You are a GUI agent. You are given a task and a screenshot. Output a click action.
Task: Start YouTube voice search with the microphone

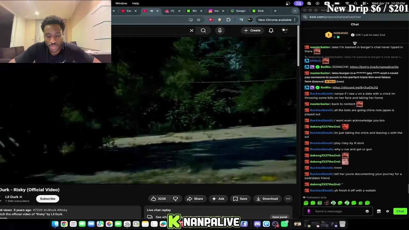[x=220, y=30]
